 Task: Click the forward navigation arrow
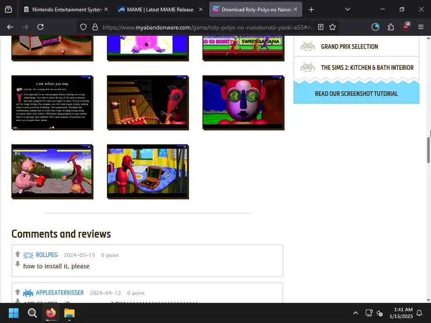point(25,27)
